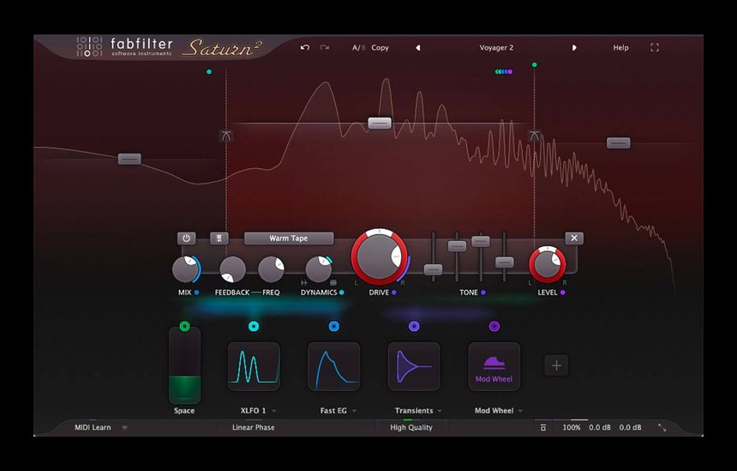Click the high band level handle
The height and width of the screenshot is (471, 737).
619,142
